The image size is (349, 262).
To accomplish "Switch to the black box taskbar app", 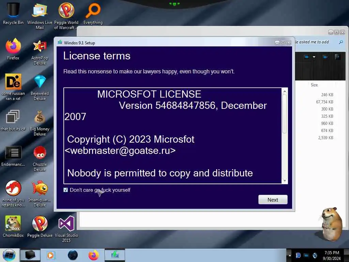I will pos(30,255).
